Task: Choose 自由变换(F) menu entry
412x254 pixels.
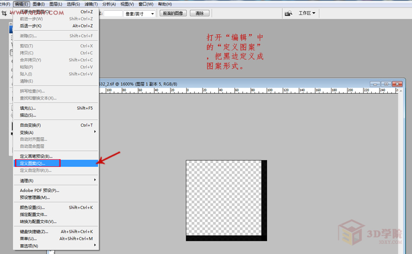Action: (x=56, y=125)
